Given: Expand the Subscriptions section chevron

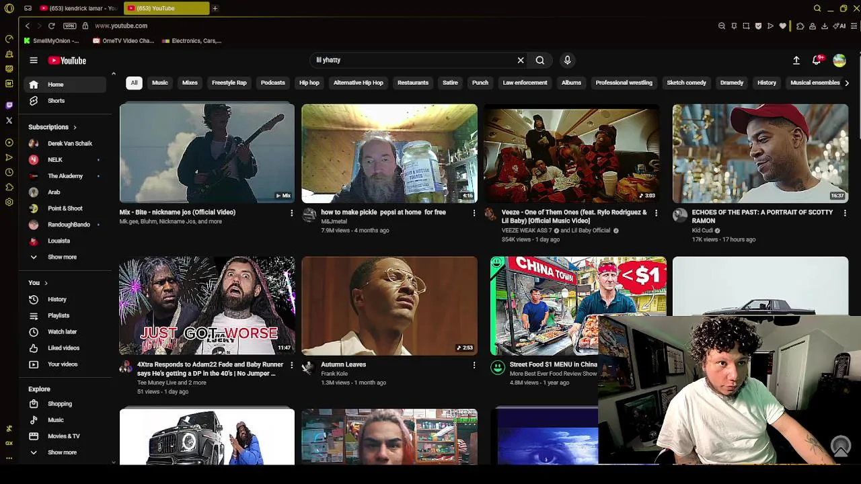Looking at the screenshot, I should (x=75, y=127).
